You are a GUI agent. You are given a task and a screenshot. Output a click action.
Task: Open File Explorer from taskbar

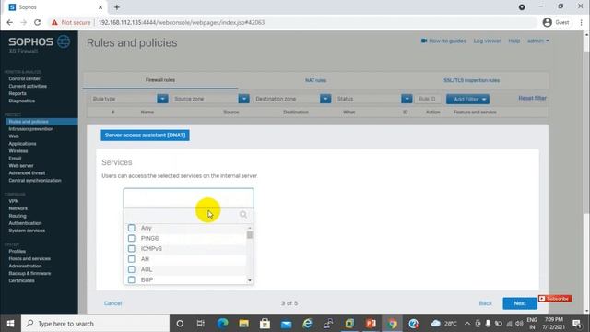(243, 324)
